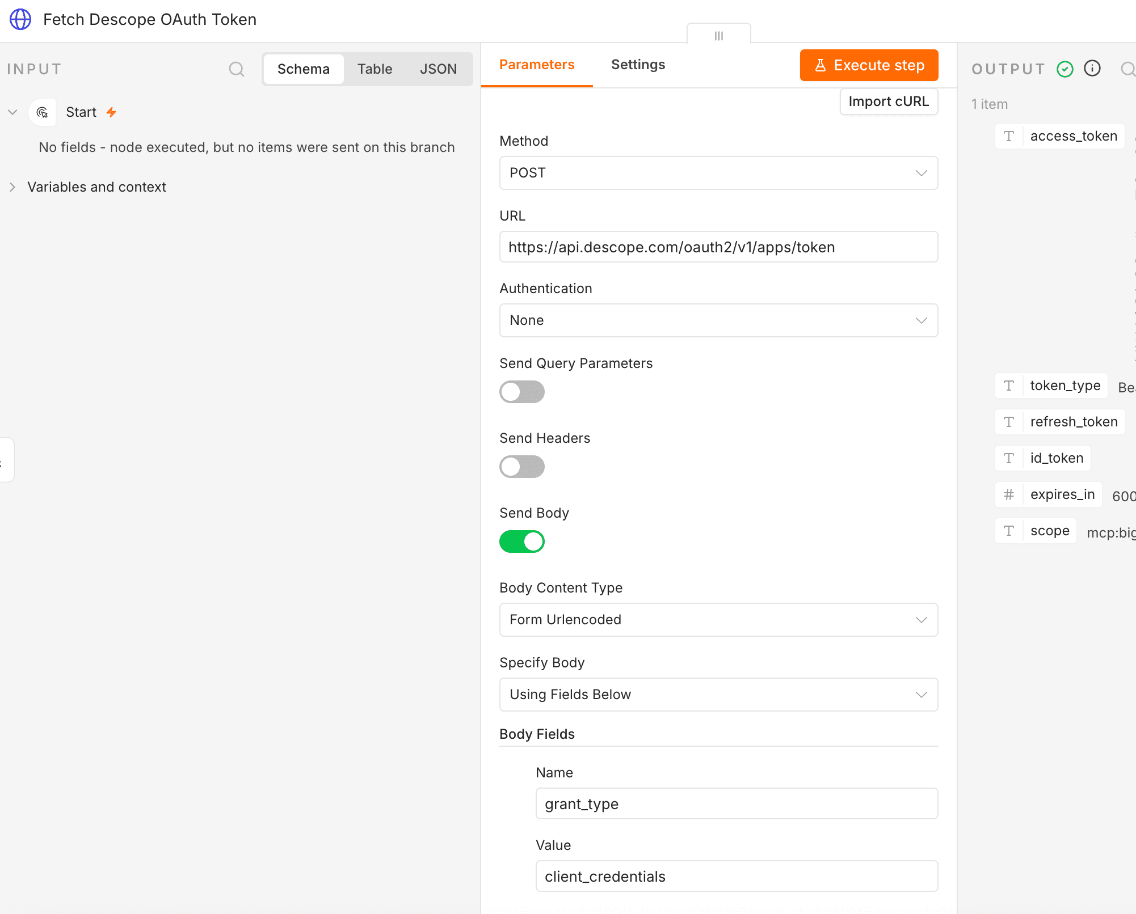
Task: Open the Method dropdown showing POST
Action: point(718,173)
